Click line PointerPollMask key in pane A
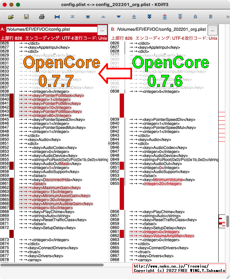This screenshot has height=279, width=230. [x=51, y=96]
